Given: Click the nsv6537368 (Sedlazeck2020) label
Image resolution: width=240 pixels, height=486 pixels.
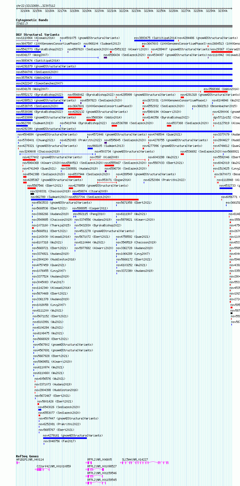Looking at the screenshot, I should pyautogui.click(x=188, y=123).
